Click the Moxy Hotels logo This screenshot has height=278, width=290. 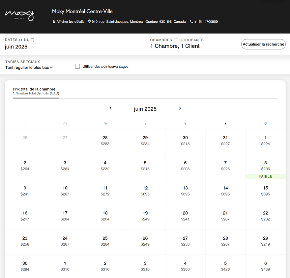coord(19,15)
